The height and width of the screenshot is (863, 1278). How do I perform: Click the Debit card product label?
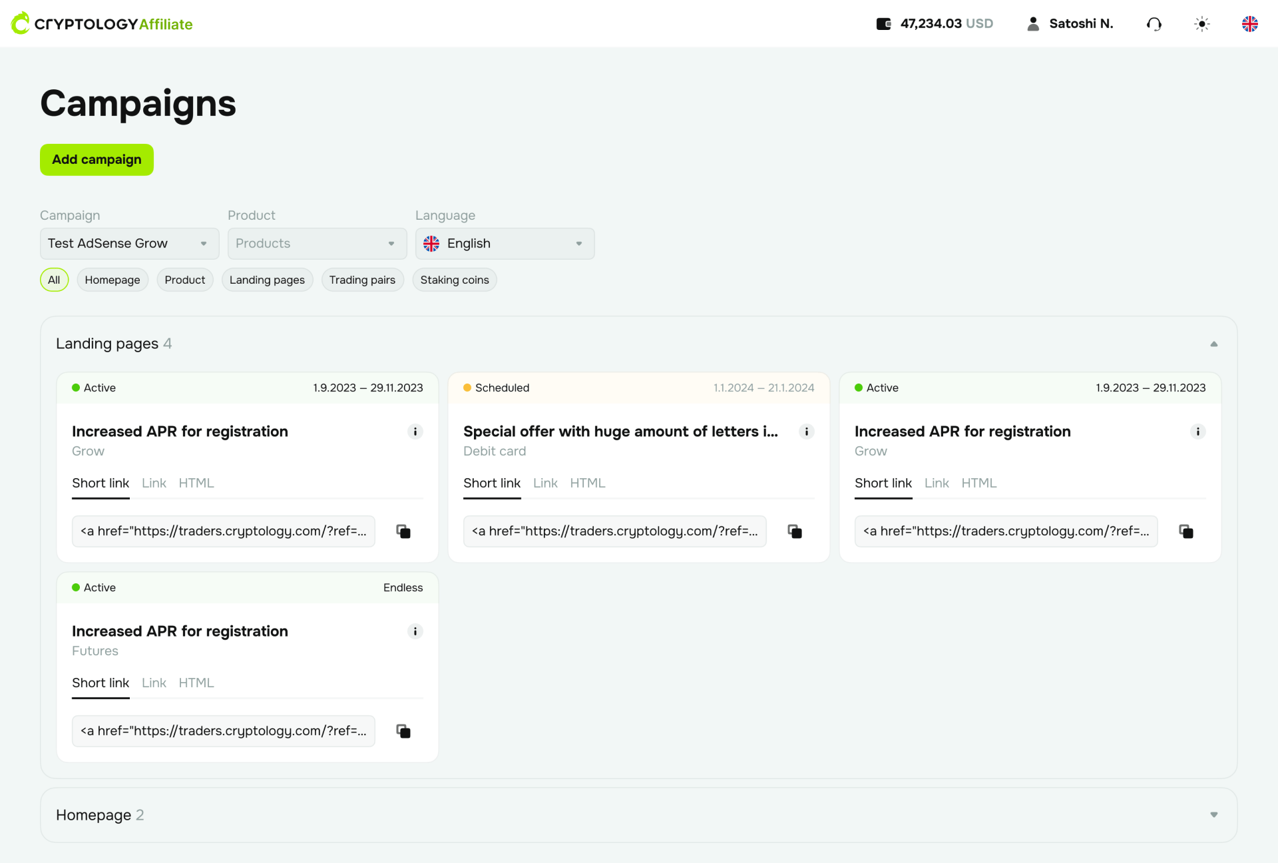click(495, 451)
